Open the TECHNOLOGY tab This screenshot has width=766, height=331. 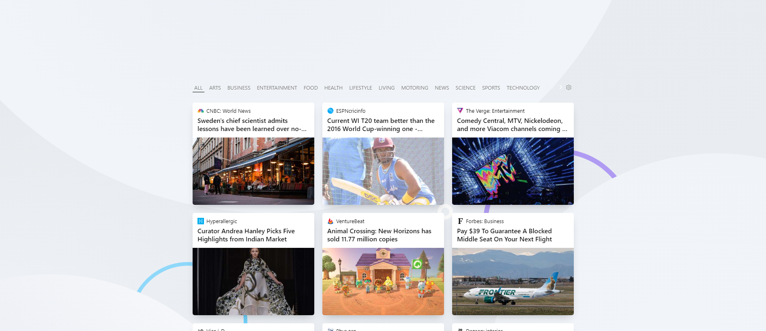(523, 88)
